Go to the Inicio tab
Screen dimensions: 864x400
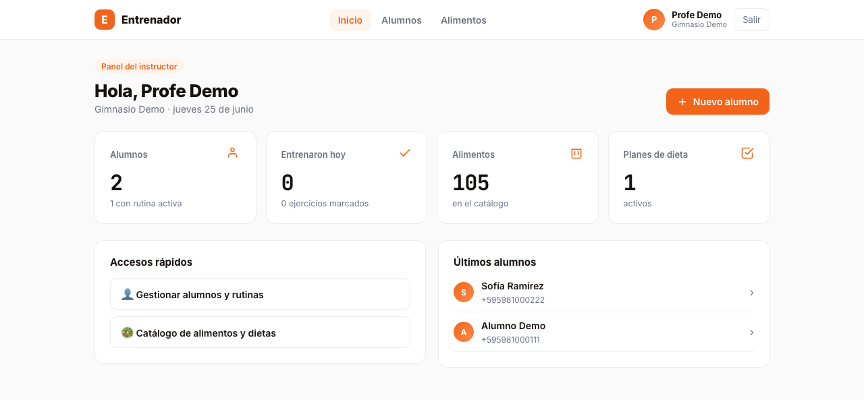click(x=350, y=20)
